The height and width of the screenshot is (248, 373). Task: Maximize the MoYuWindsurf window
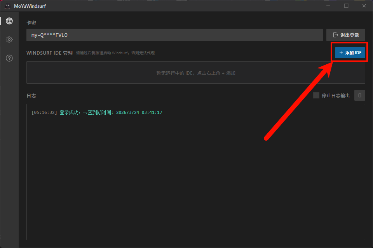coord(346,6)
